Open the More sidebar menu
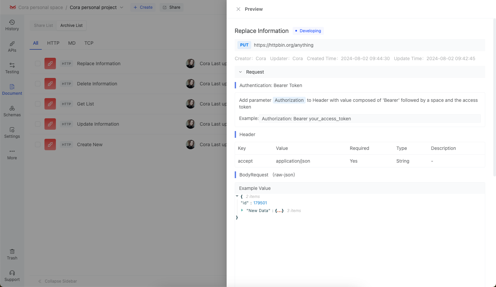This screenshot has height=287, width=496. click(12, 154)
